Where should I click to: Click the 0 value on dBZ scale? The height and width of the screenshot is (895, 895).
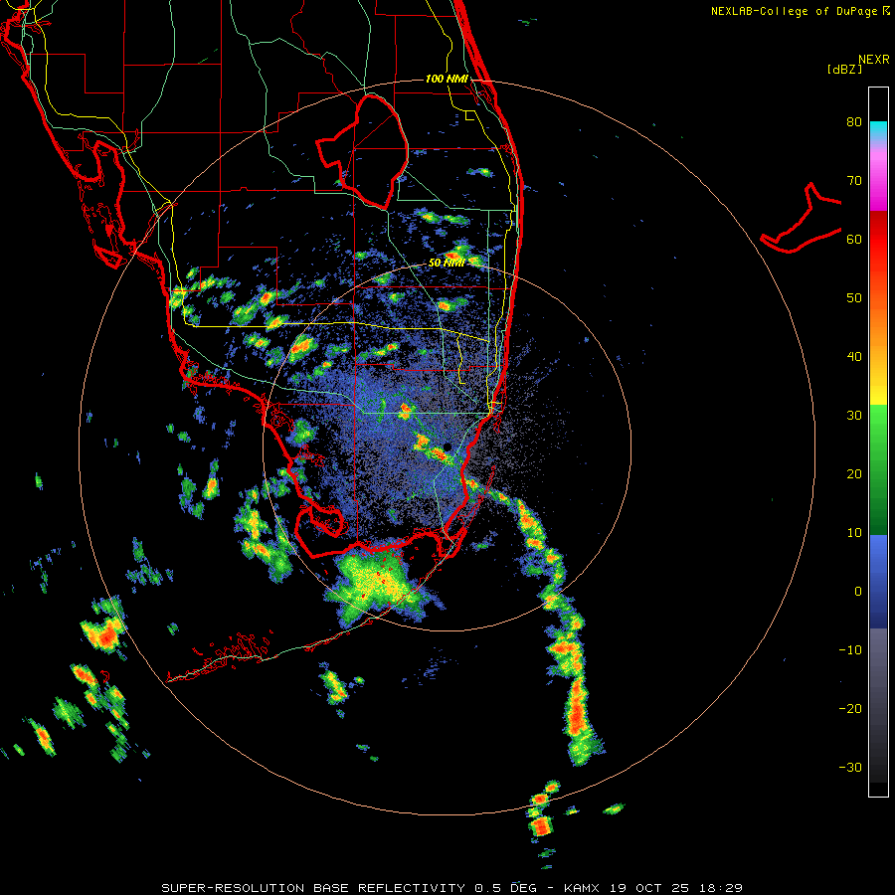tap(858, 592)
